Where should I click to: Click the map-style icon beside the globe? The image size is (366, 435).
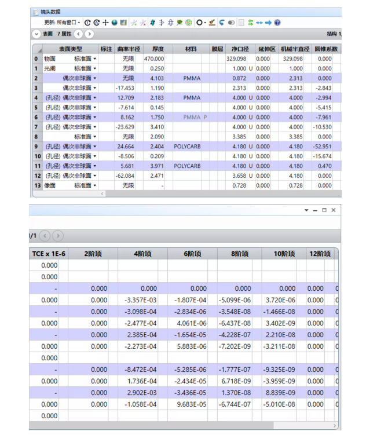[x=123, y=23]
